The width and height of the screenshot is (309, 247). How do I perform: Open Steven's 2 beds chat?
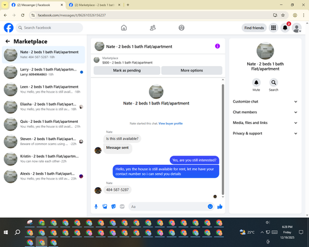click(x=43, y=141)
